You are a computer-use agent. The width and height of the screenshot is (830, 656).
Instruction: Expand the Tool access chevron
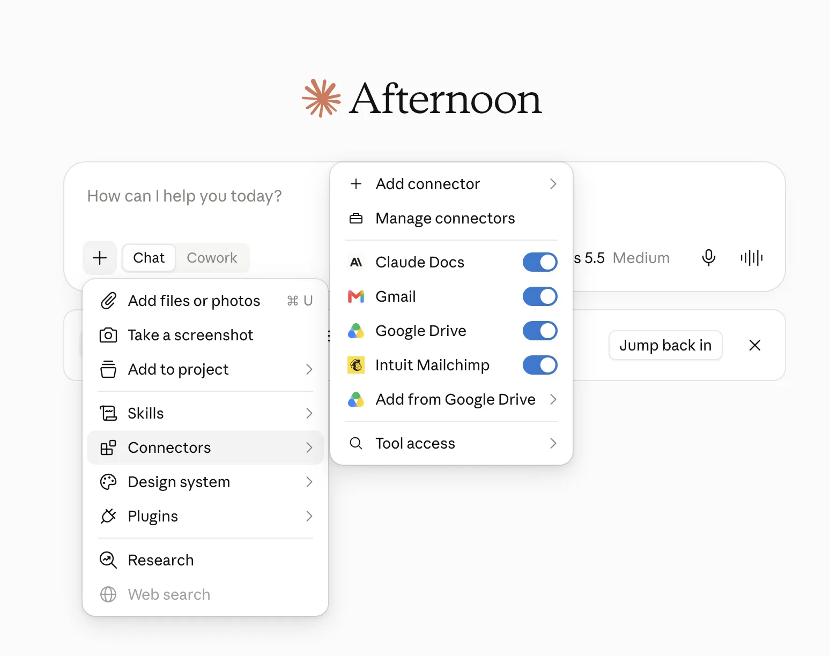(553, 443)
